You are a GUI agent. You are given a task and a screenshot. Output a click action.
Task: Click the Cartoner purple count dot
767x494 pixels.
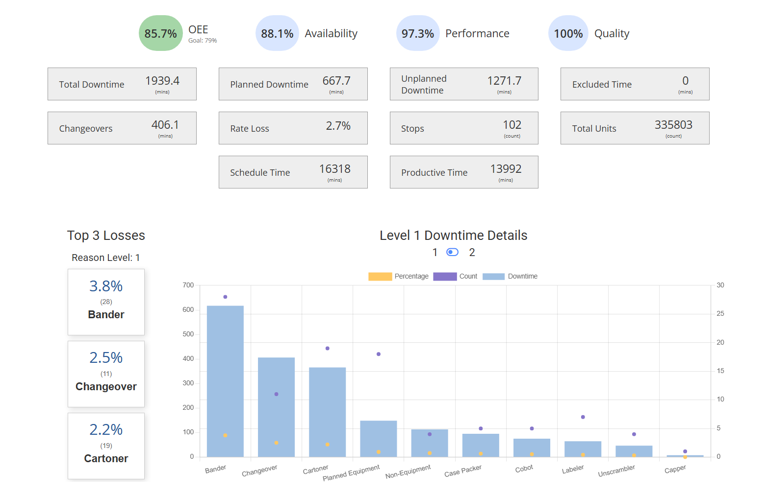tap(328, 349)
